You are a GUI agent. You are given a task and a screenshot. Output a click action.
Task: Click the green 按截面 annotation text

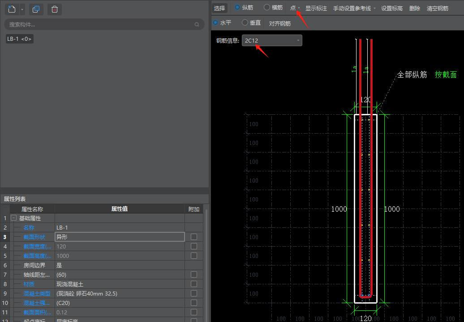[x=446, y=74]
